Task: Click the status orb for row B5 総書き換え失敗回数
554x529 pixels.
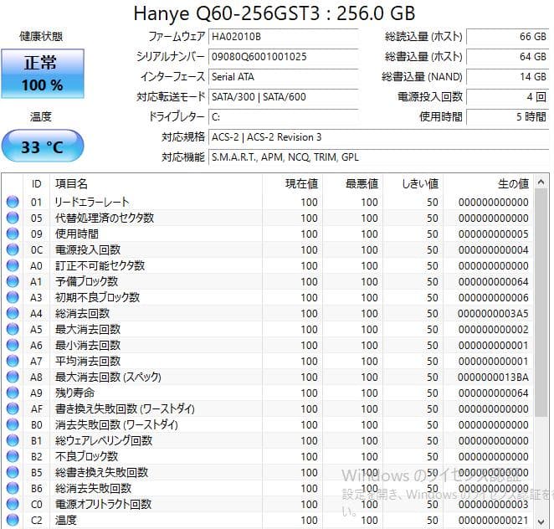Action: coord(13,472)
